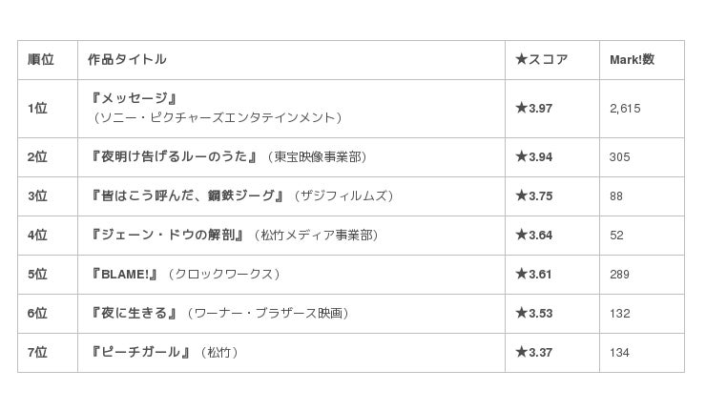Select the ★3.75 score value
Viewport: 706px width, 411px height.
point(533,195)
